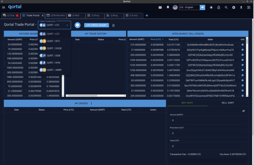Image resolution: width=254 pixels, height=165 pixels.
Task: Switch to QDN-Benefits tab
Action: pos(56,16)
